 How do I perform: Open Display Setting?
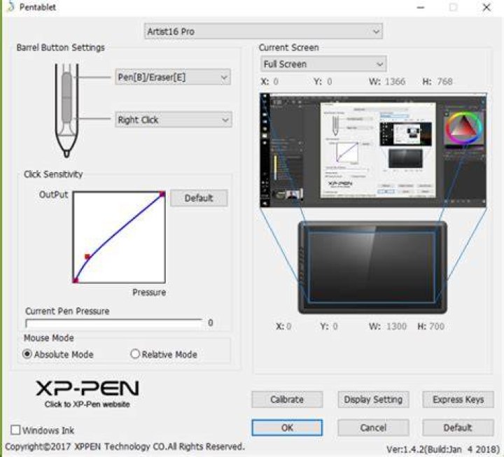pos(373,400)
